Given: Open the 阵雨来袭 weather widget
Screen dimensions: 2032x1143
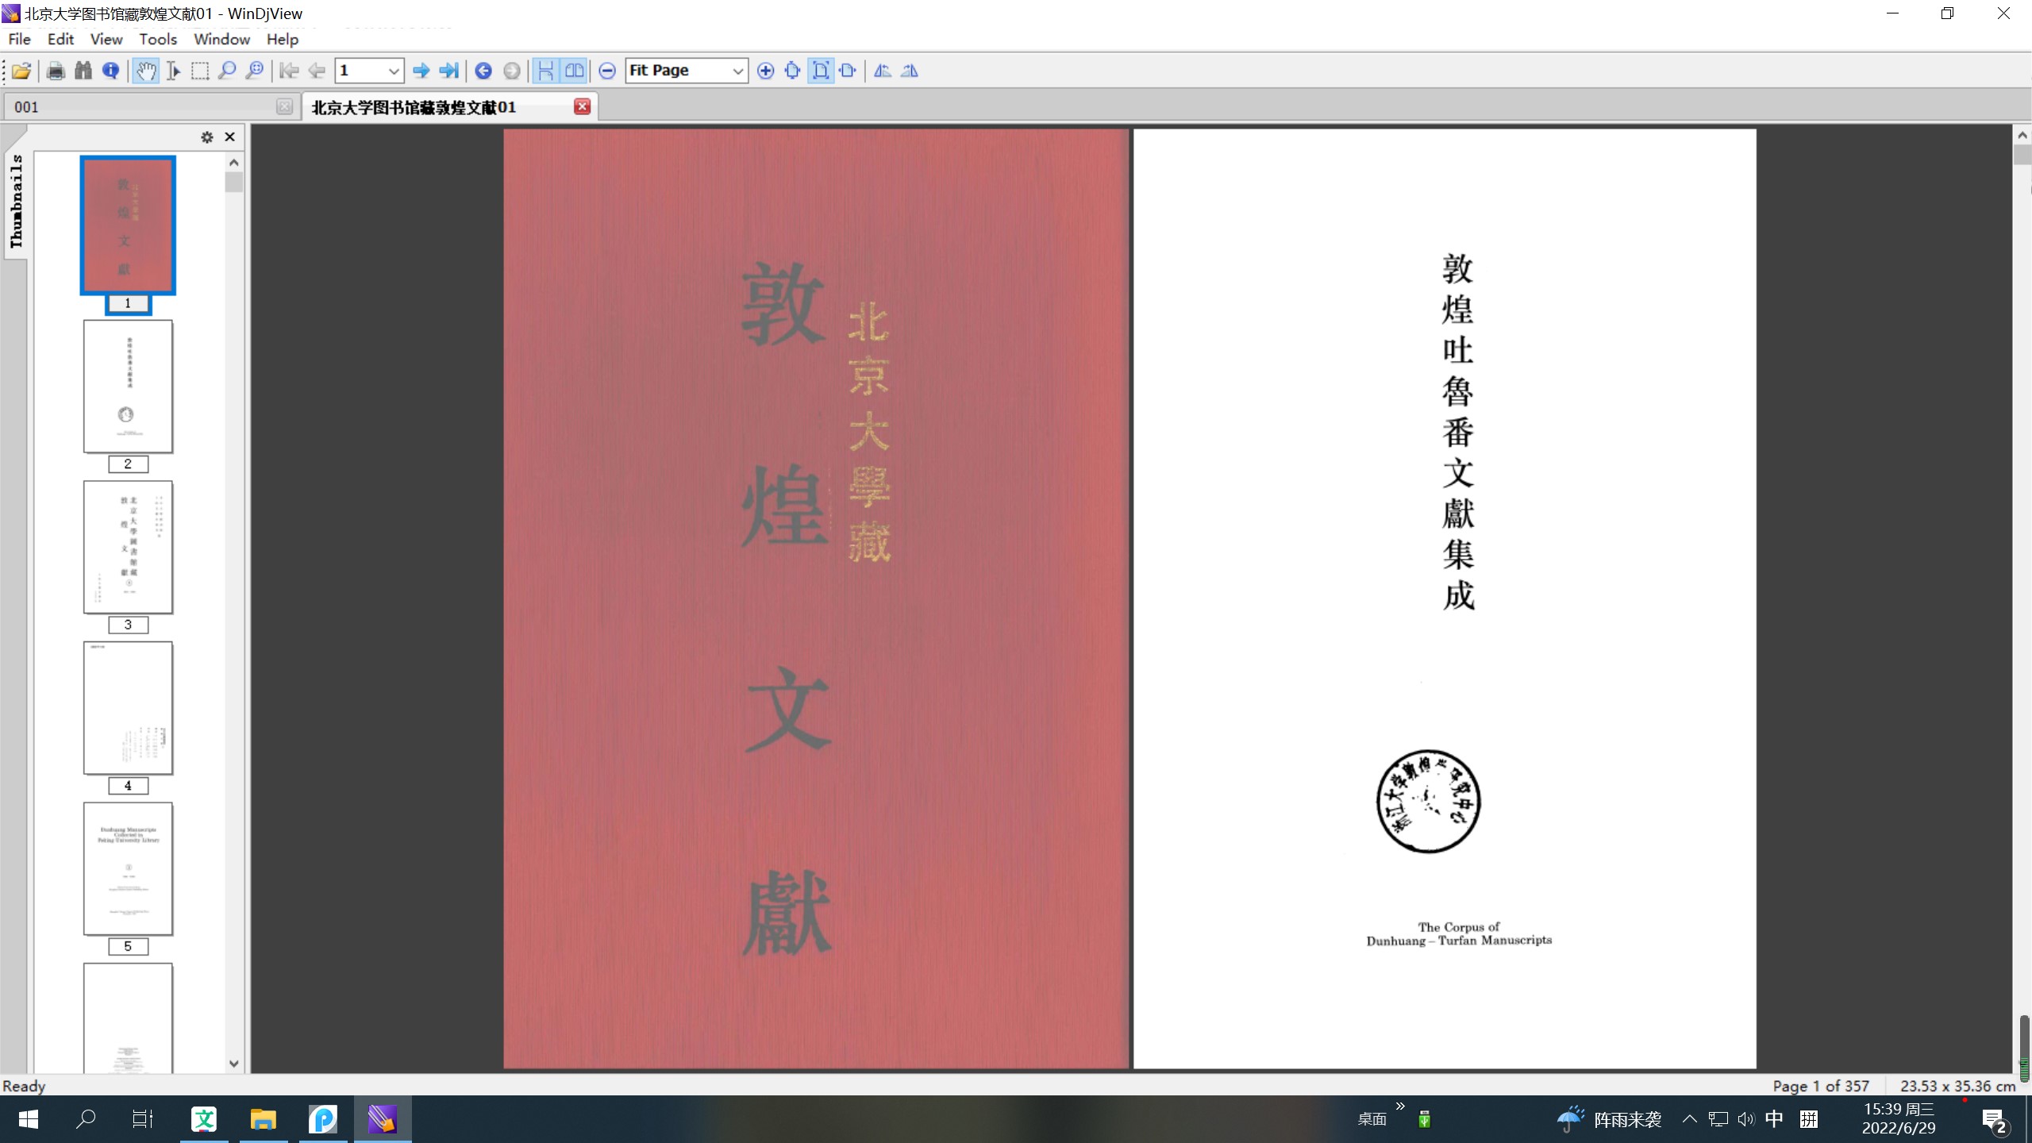Looking at the screenshot, I should click(1608, 1119).
